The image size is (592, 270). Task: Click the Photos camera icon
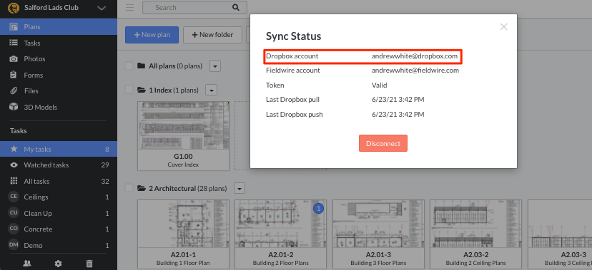click(x=14, y=59)
